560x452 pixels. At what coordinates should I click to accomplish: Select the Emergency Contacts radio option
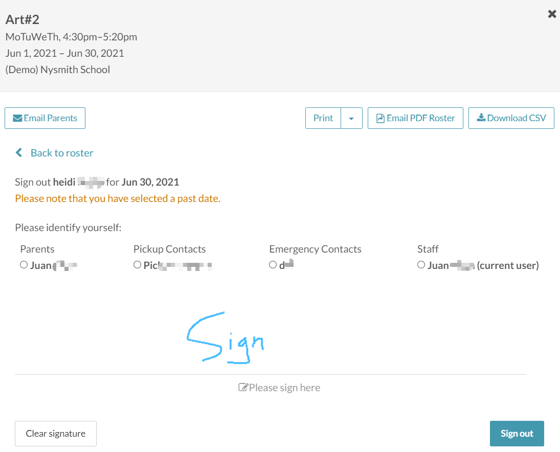tap(273, 265)
